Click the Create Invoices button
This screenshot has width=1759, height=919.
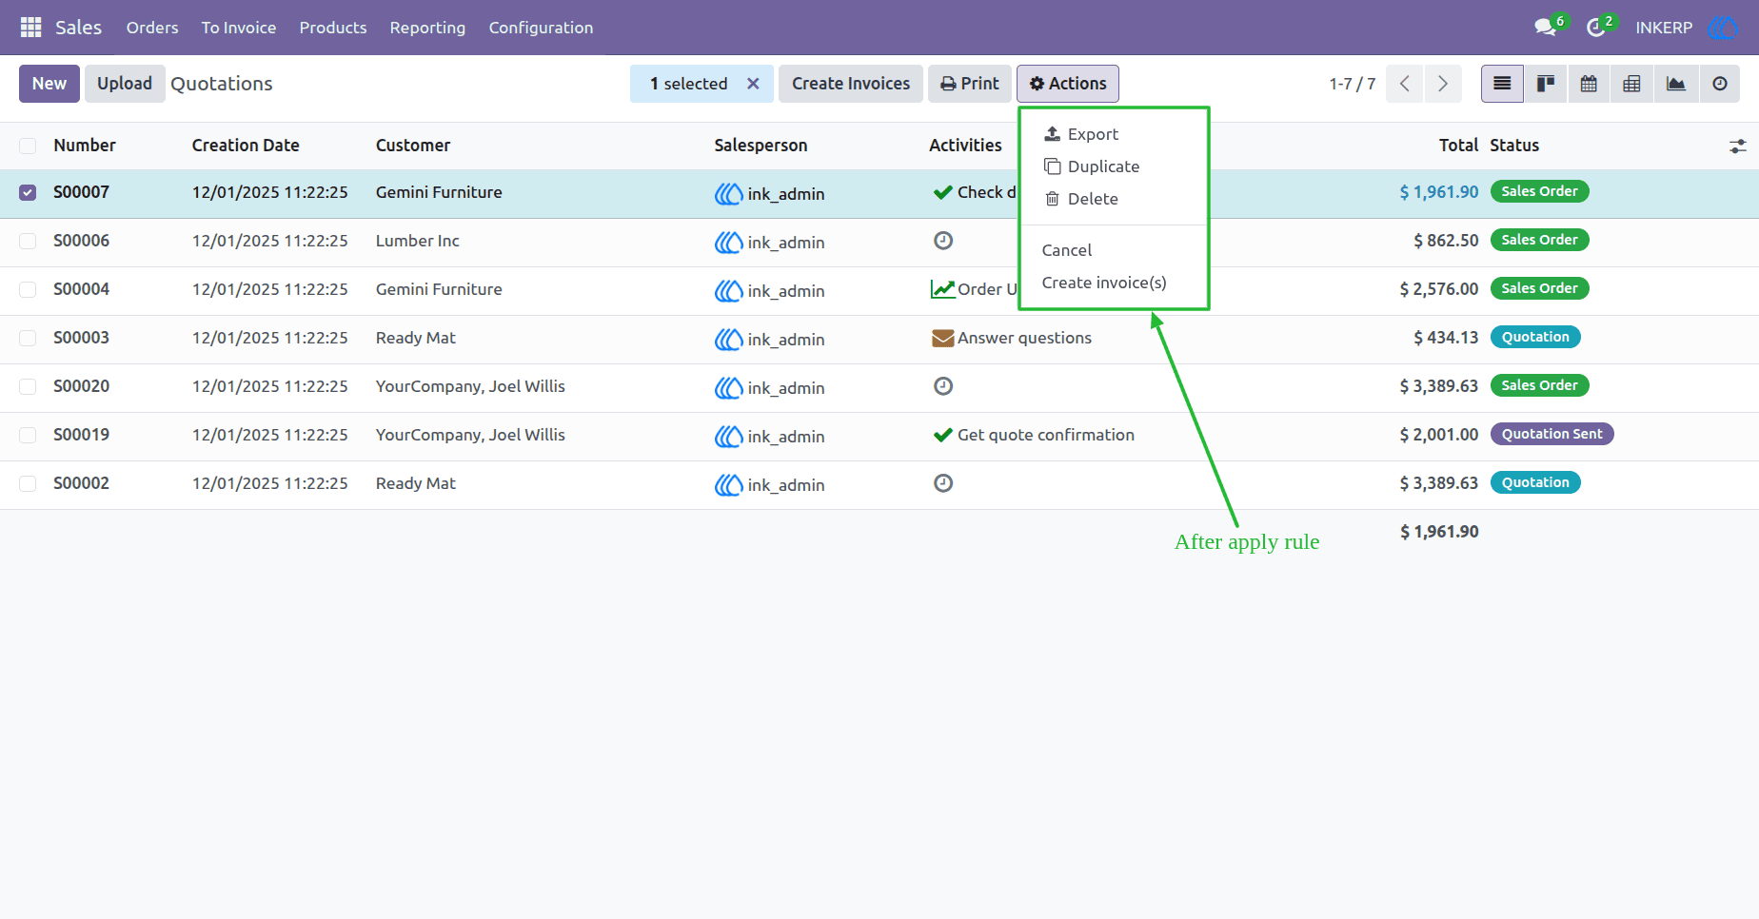(851, 84)
